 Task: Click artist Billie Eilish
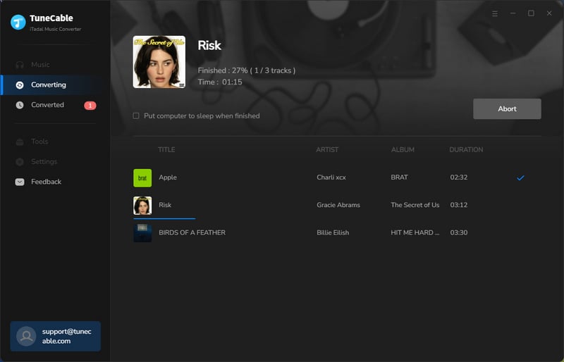click(x=333, y=232)
